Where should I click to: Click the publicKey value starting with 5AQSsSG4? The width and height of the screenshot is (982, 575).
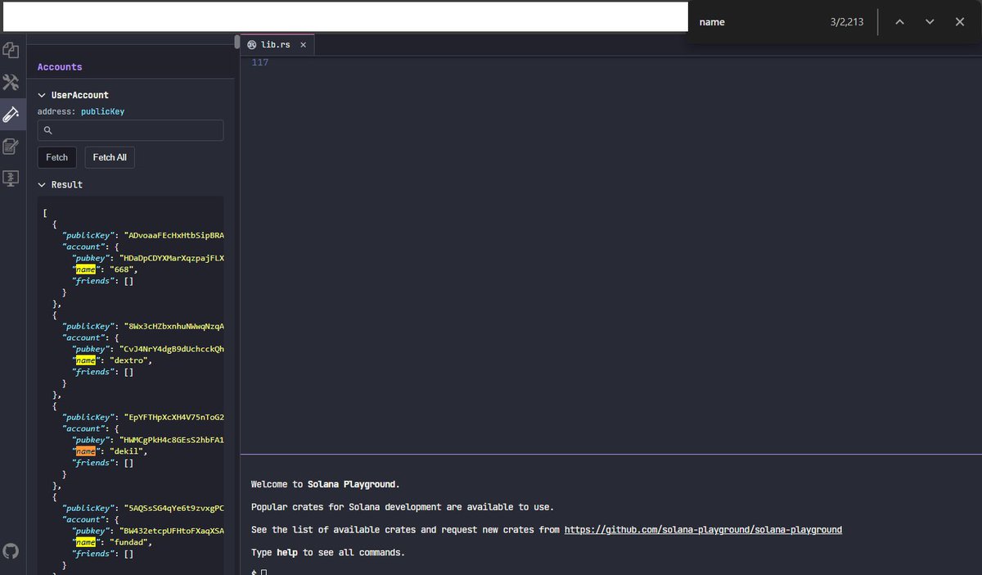(174, 508)
